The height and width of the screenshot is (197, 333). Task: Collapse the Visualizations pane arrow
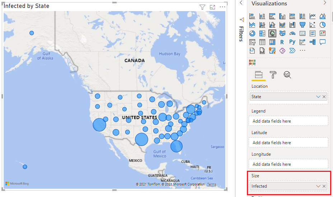pyautogui.click(x=325, y=3)
